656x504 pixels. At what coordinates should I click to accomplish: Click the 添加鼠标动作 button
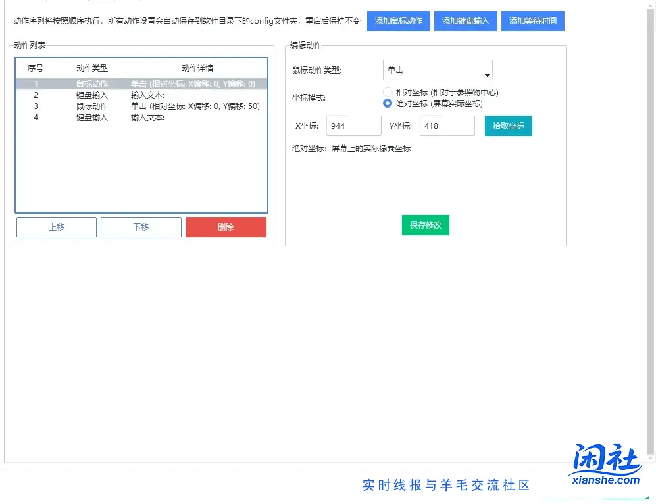click(399, 21)
